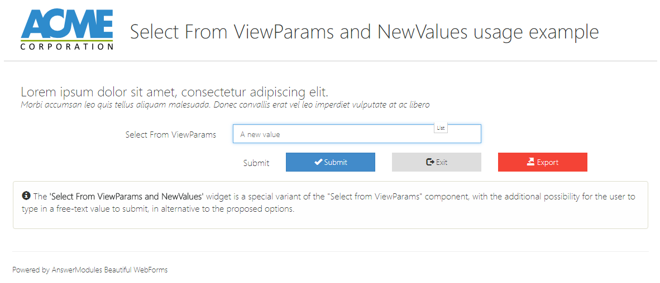Click bold 'Select From ViewParams and NewValues' text
The height and width of the screenshot is (283, 660).
pyautogui.click(x=126, y=197)
